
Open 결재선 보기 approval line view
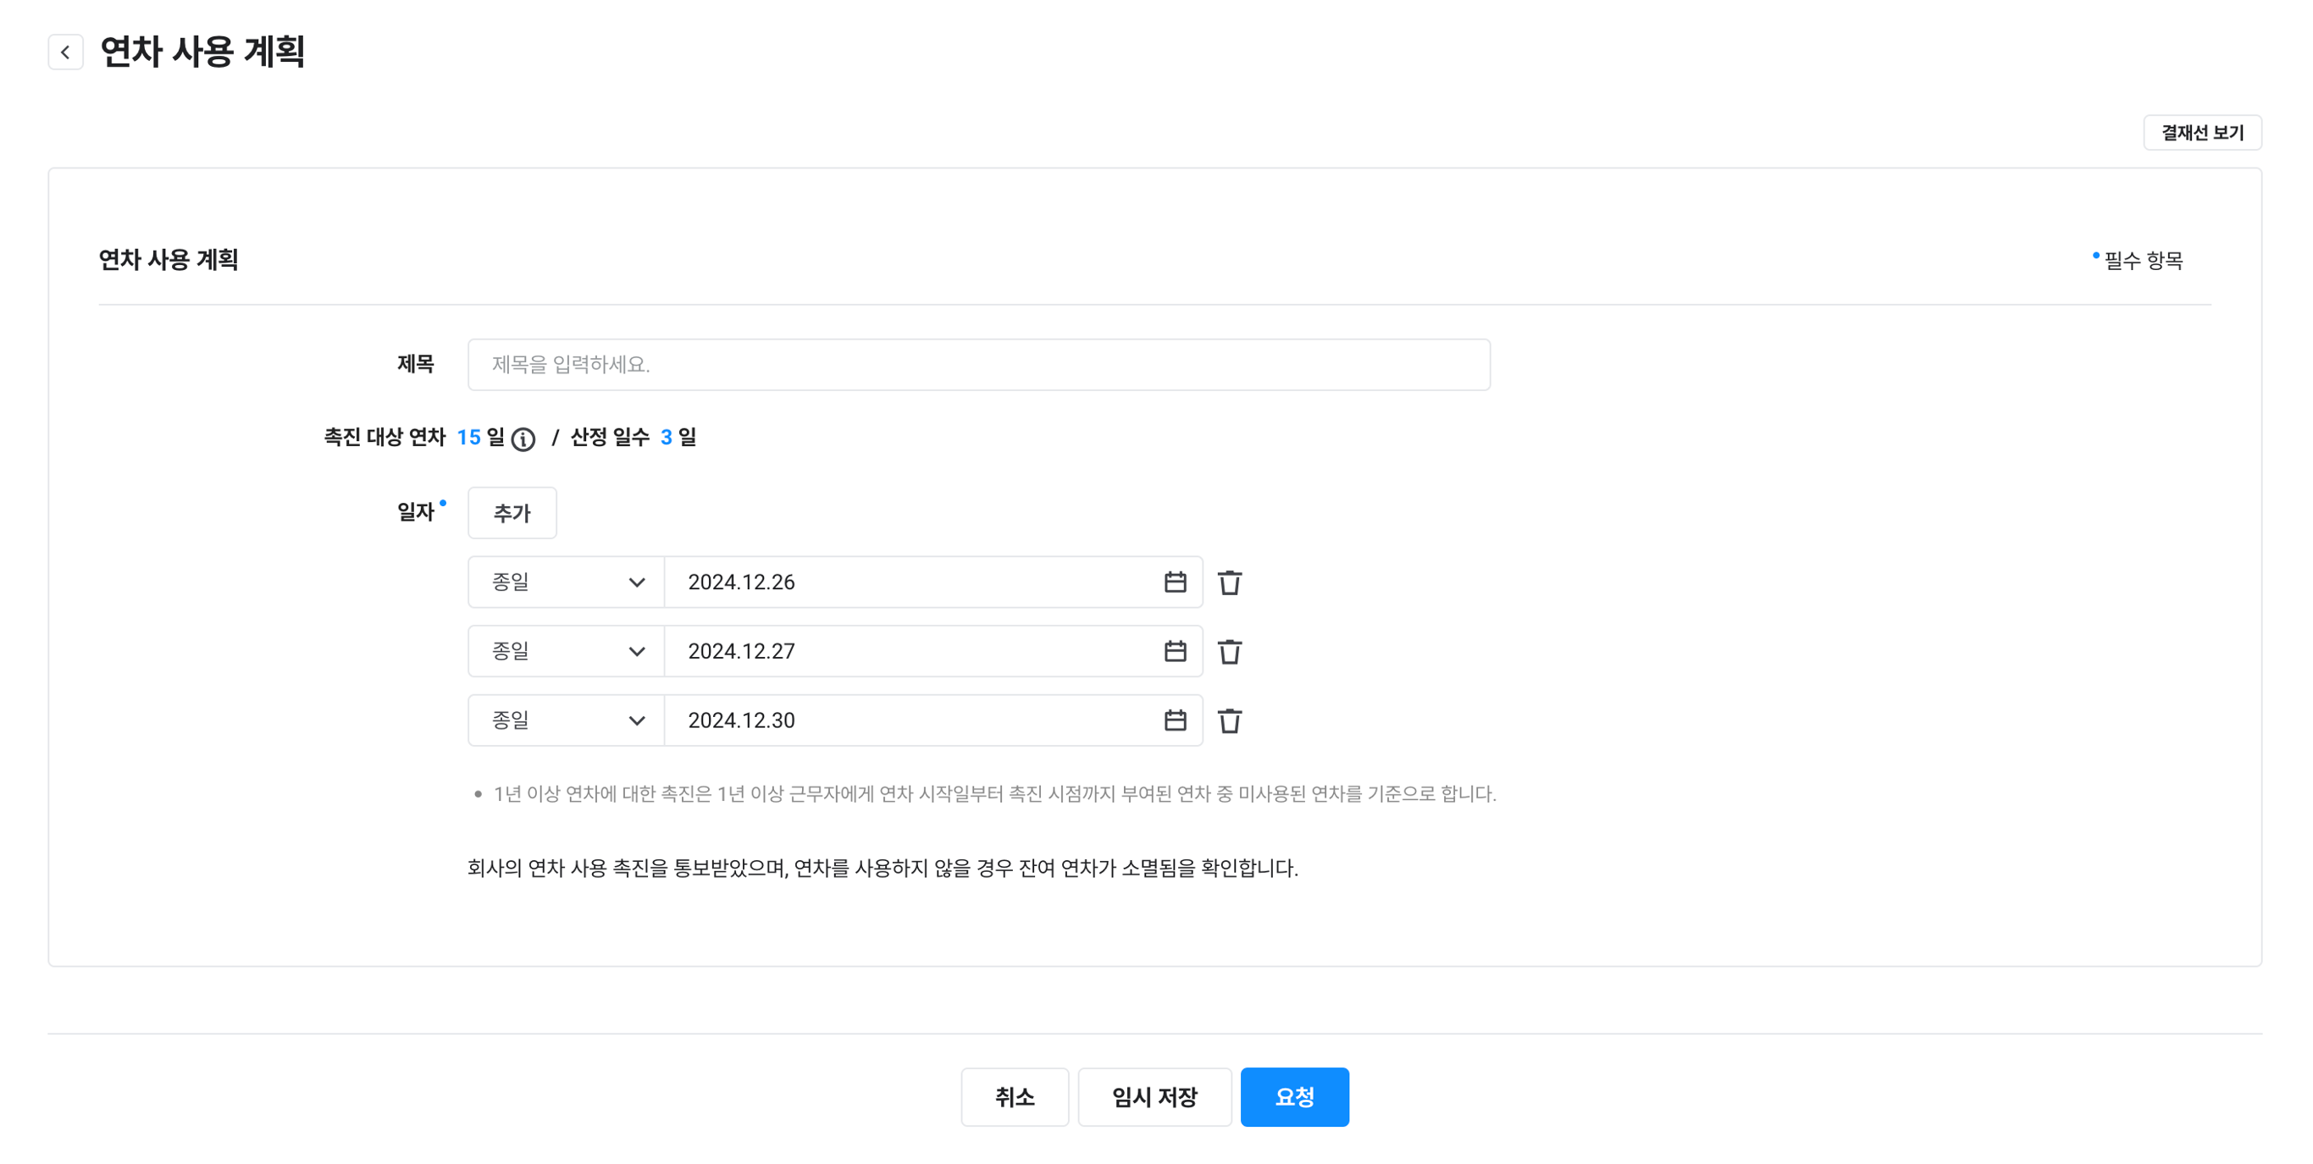click(2202, 133)
